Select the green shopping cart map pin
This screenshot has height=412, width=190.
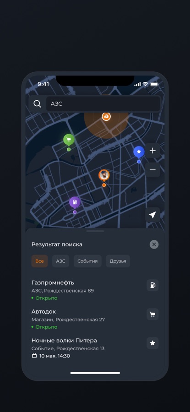[x=69, y=140]
